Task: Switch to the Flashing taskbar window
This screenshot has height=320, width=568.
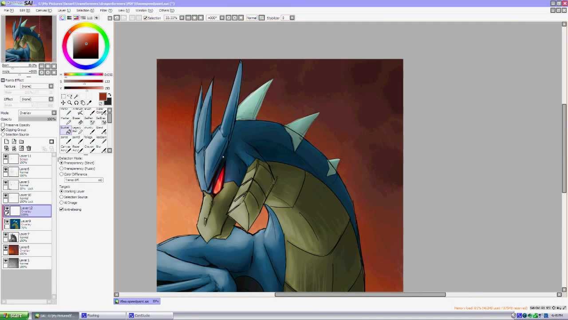Action: 103,316
